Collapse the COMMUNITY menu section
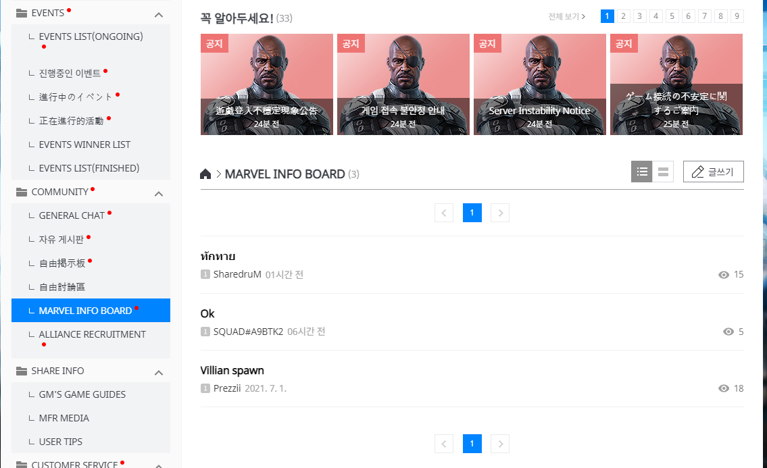The width and height of the screenshot is (767, 468). click(x=159, y=194)
